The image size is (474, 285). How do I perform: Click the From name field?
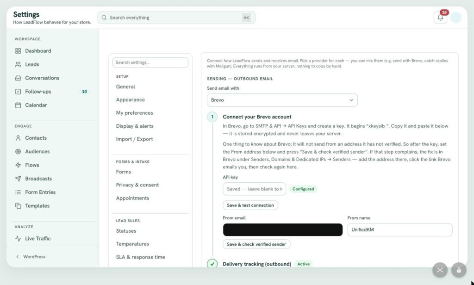coord(399,229)
